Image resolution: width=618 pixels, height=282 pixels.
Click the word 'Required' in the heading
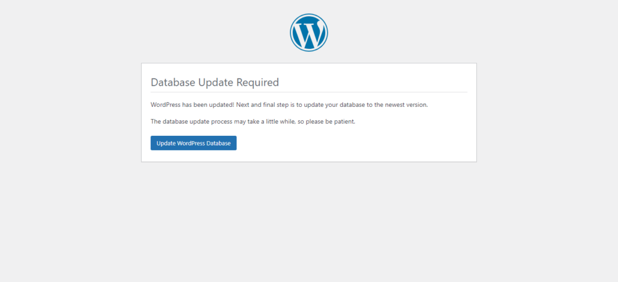pyautogui.click(x=257, y=83)
